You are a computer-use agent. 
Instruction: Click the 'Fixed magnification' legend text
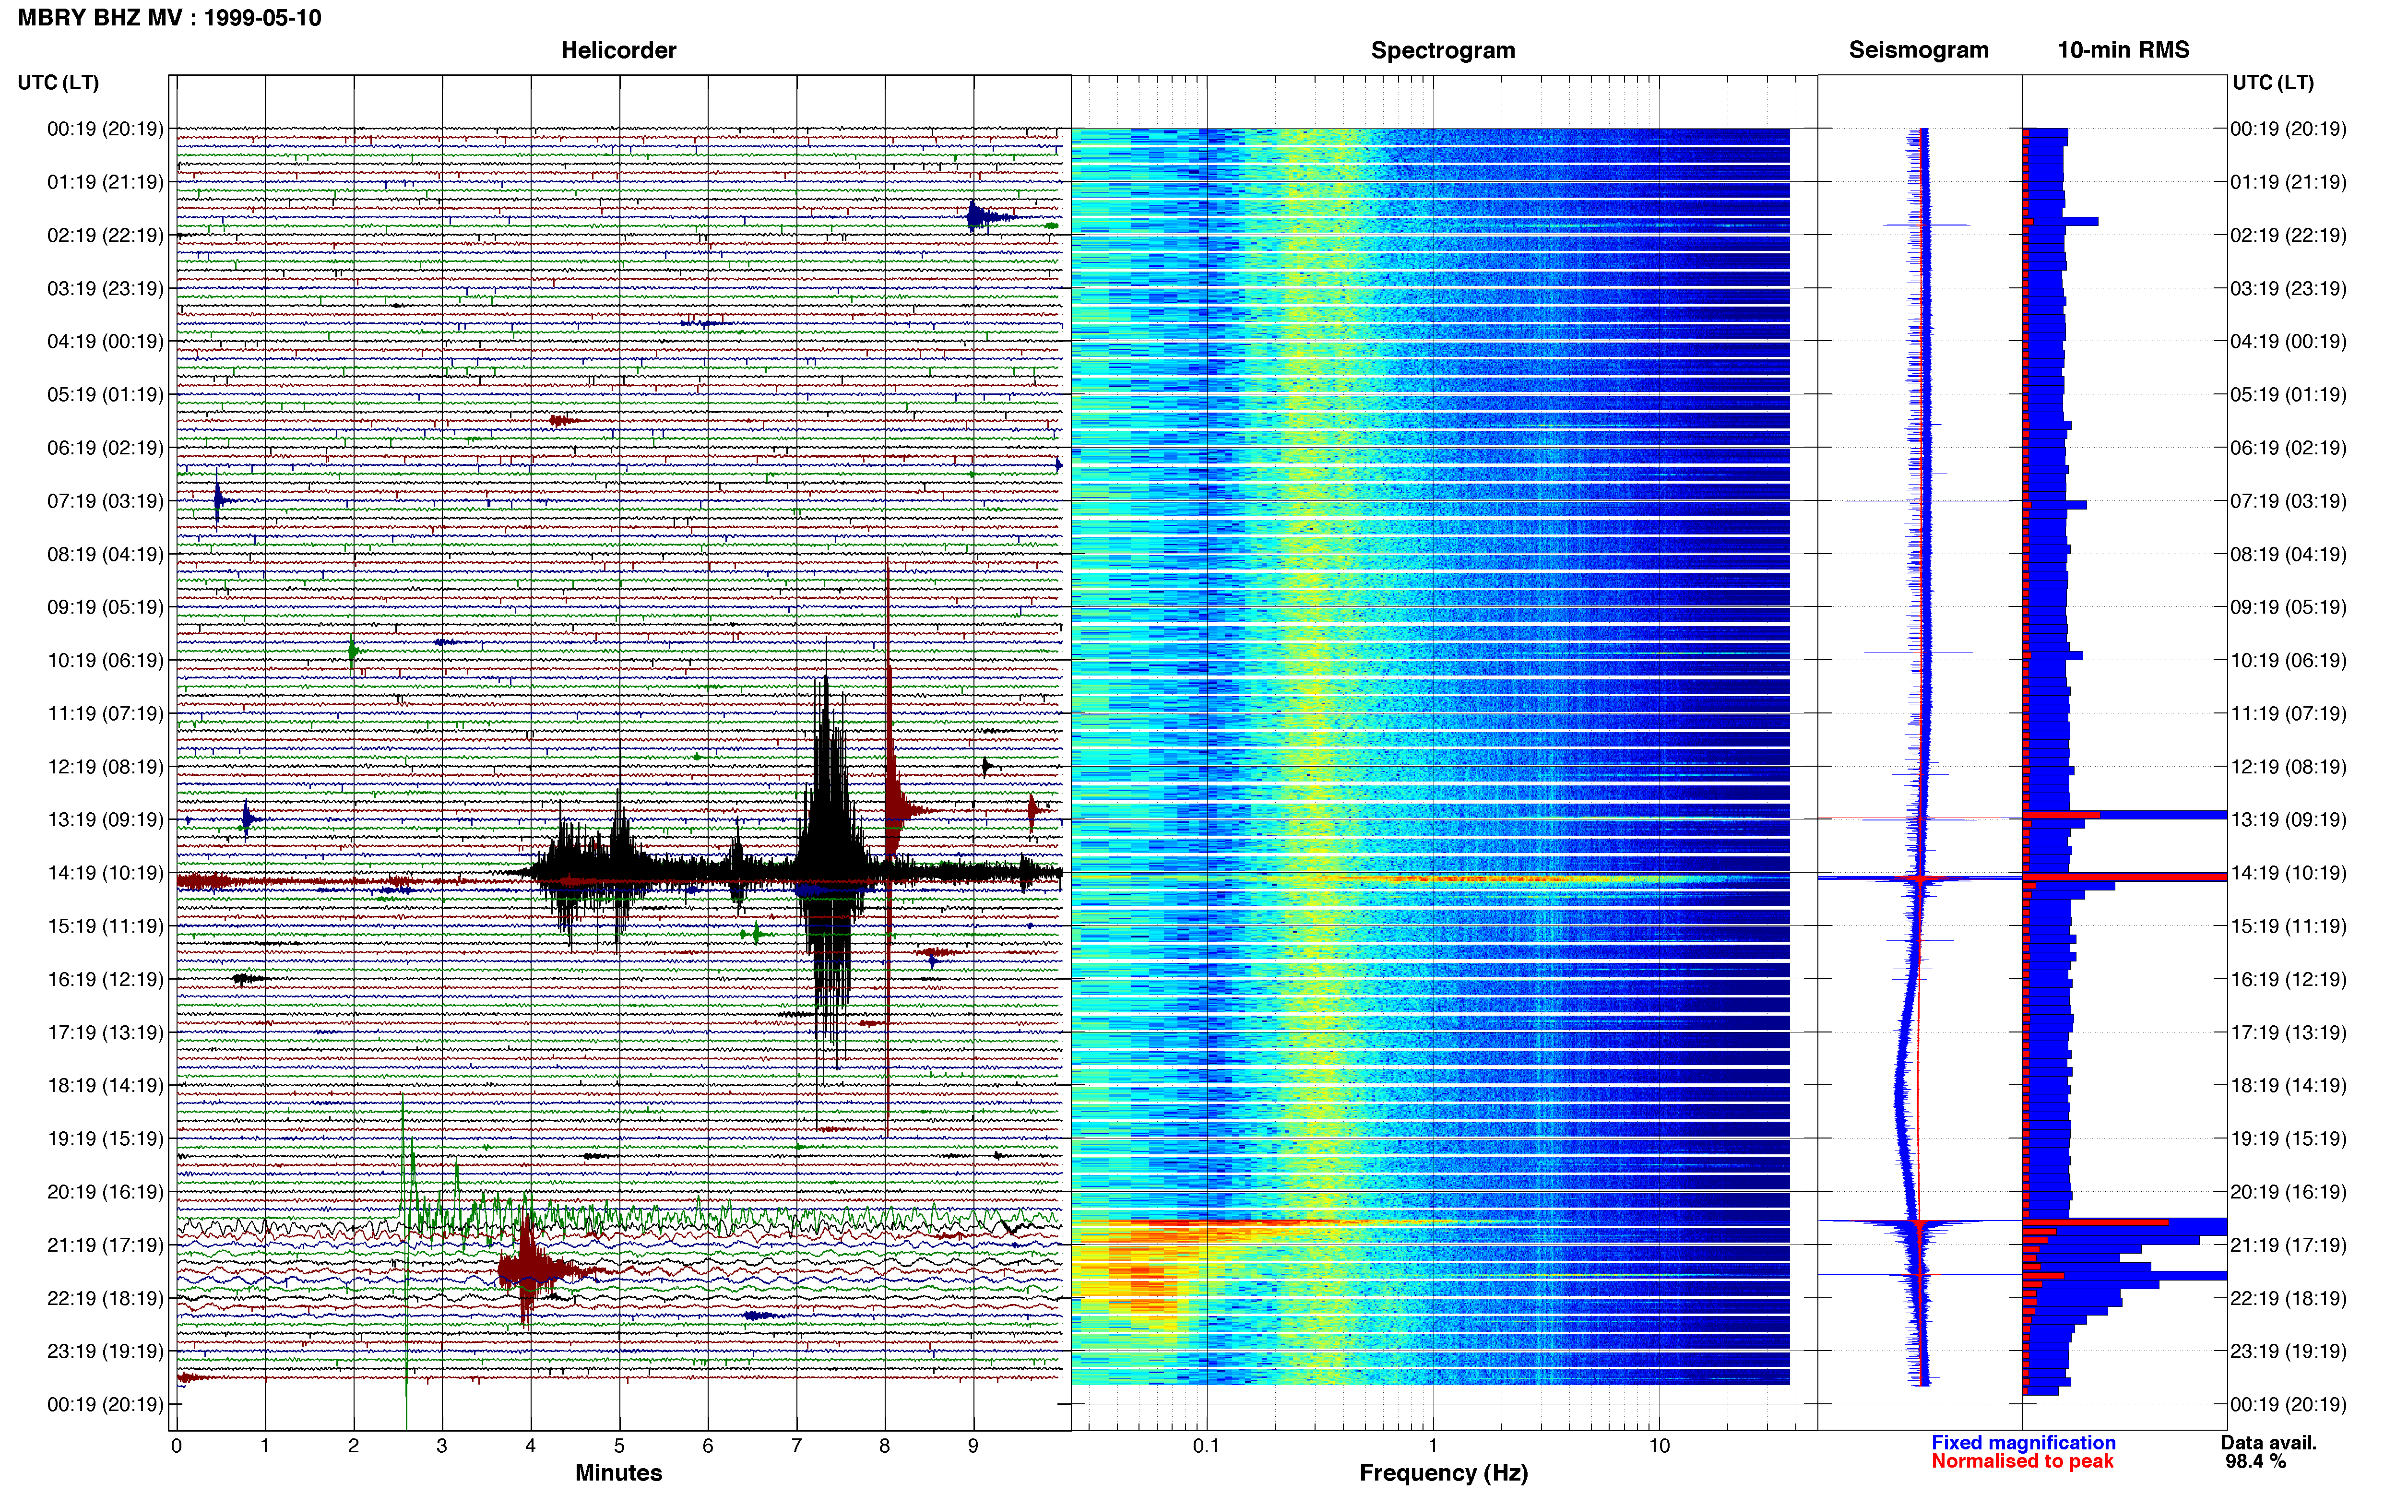tap(2024, 1442)
